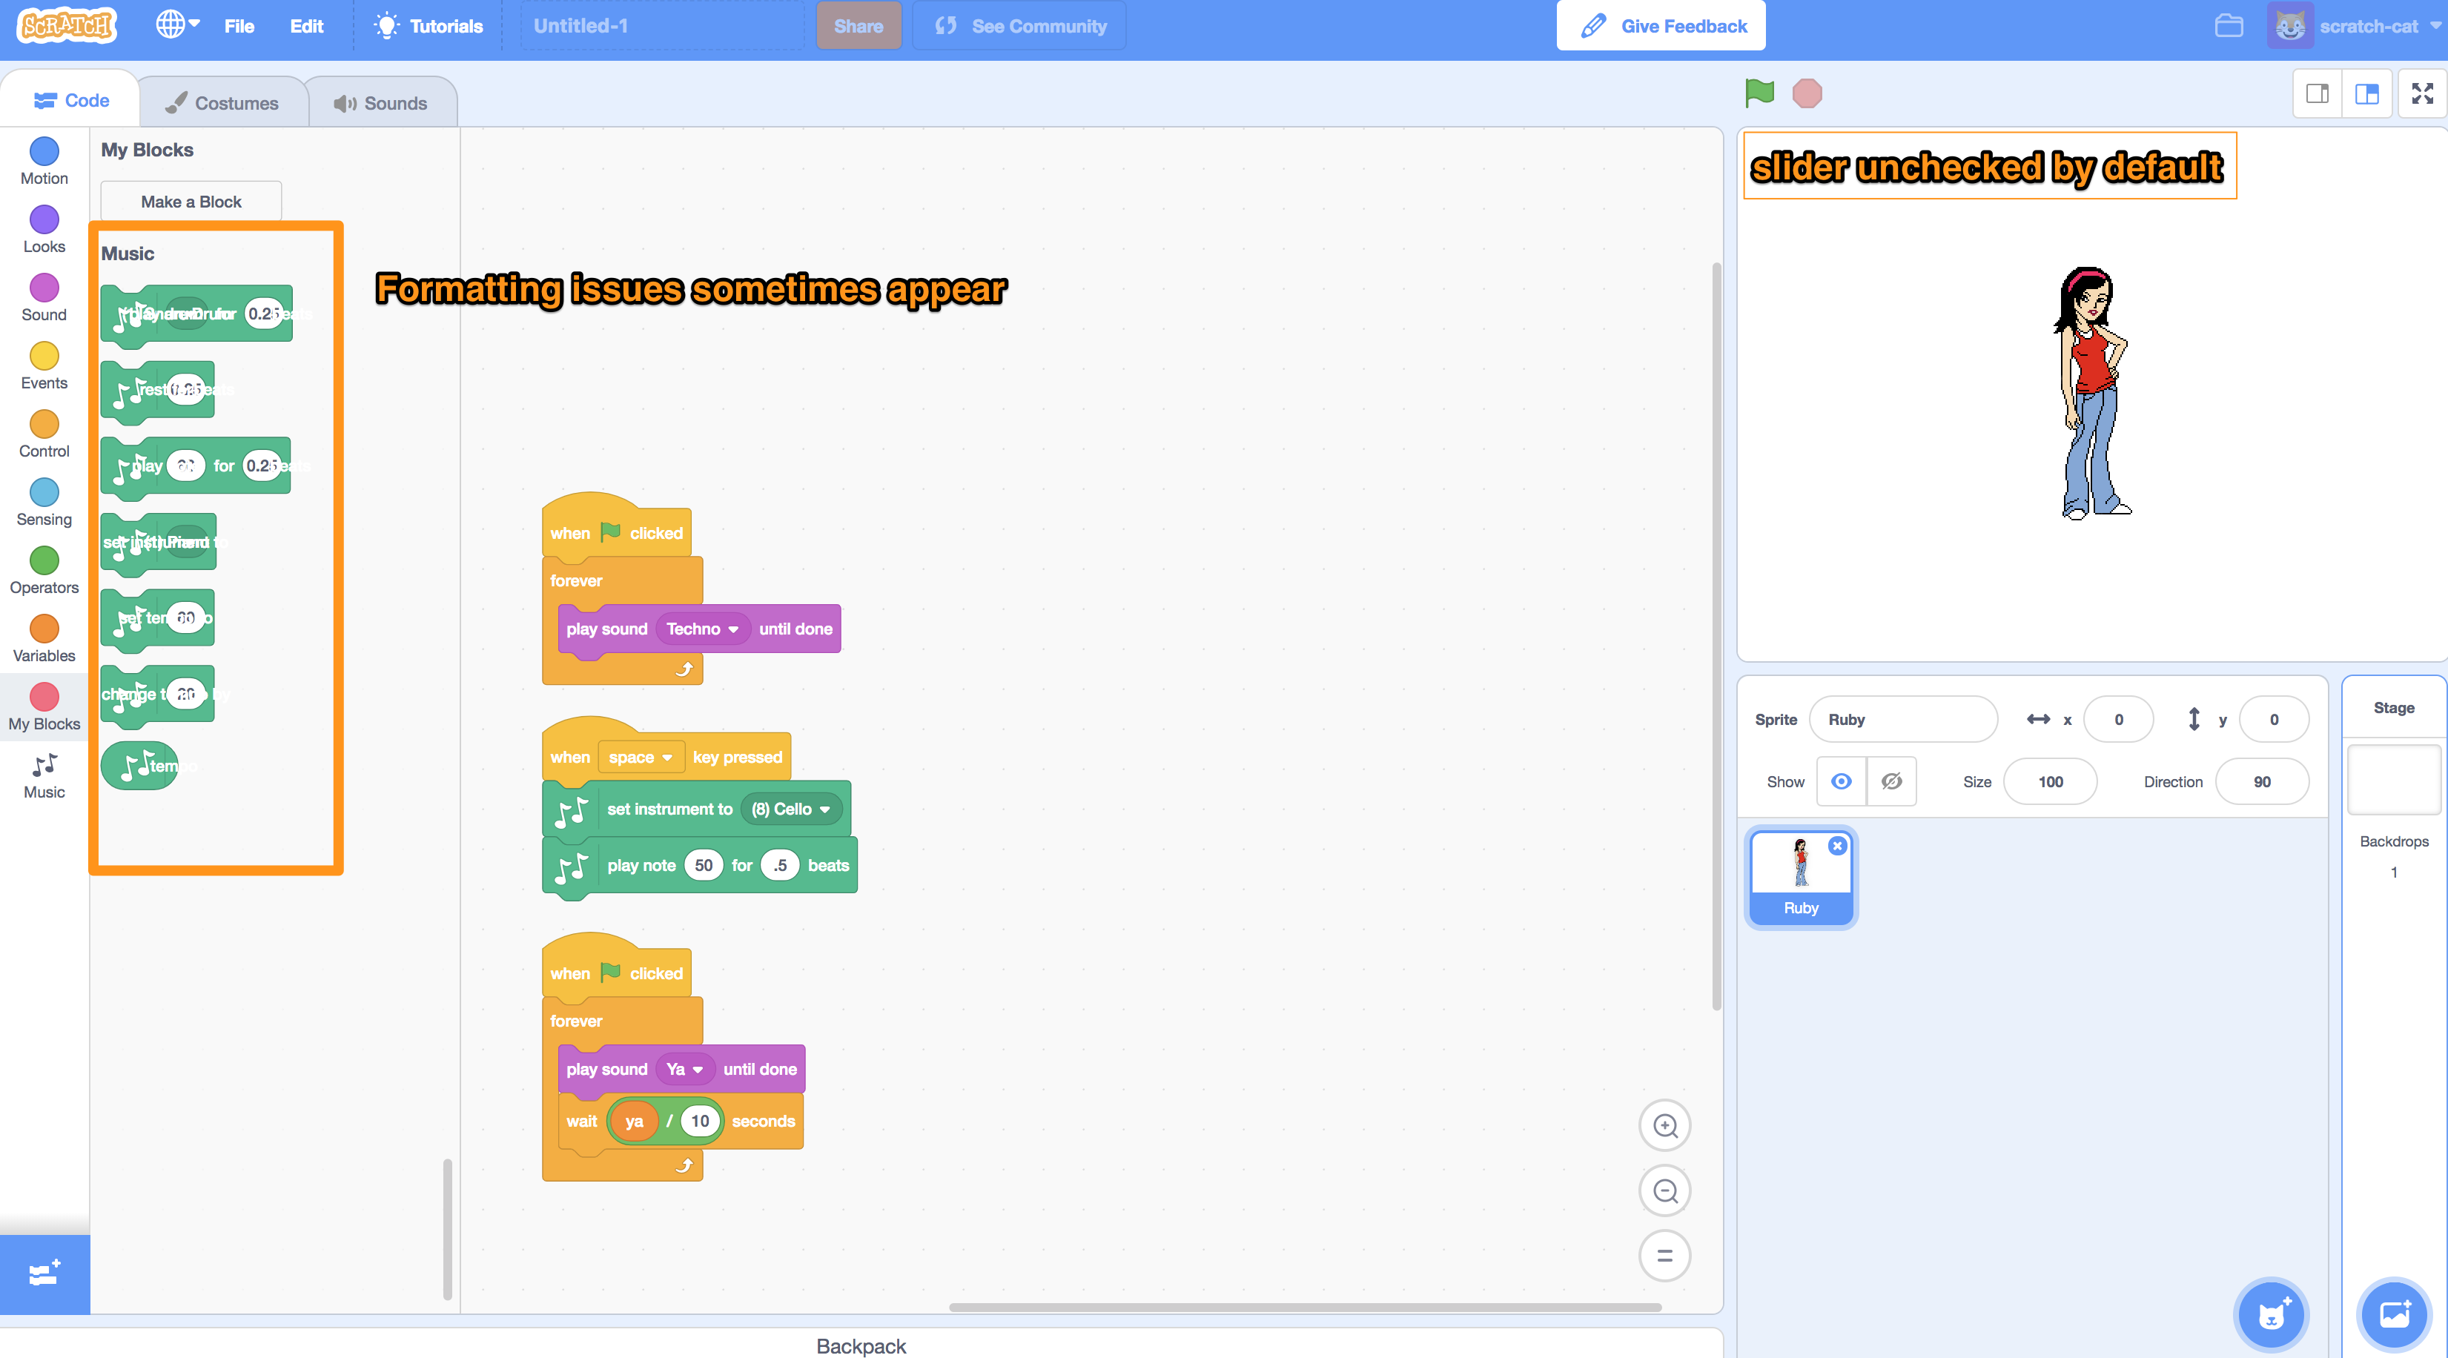Click the beats value .5
This screenshot has height=1358, width=2448.
(x=779, y=865)
